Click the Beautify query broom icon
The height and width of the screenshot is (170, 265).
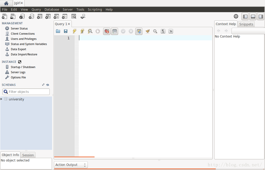pos(147,31)
